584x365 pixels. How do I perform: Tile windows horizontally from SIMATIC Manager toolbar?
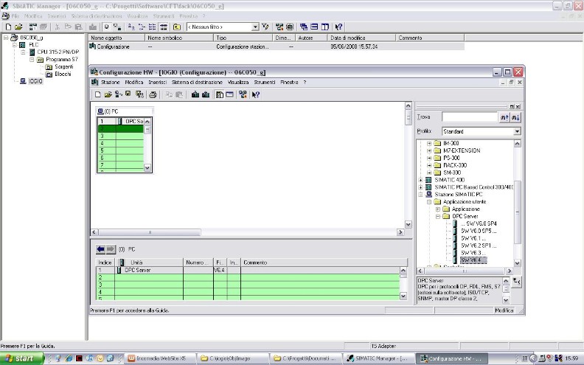(x=314, y=27)
